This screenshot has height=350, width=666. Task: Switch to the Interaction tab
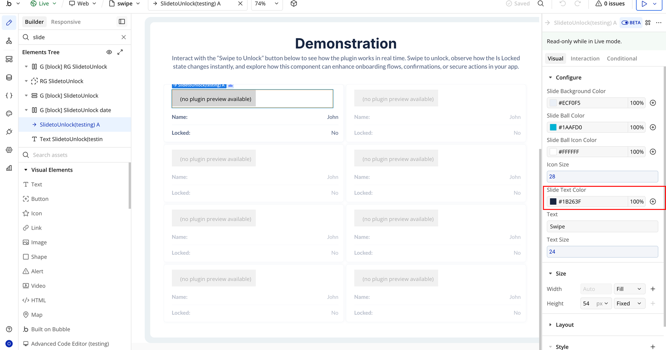[585, 58]
